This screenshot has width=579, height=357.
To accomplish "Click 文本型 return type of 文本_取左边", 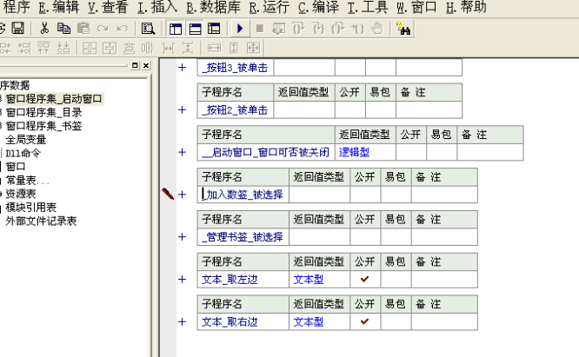I will pos(319,279).
